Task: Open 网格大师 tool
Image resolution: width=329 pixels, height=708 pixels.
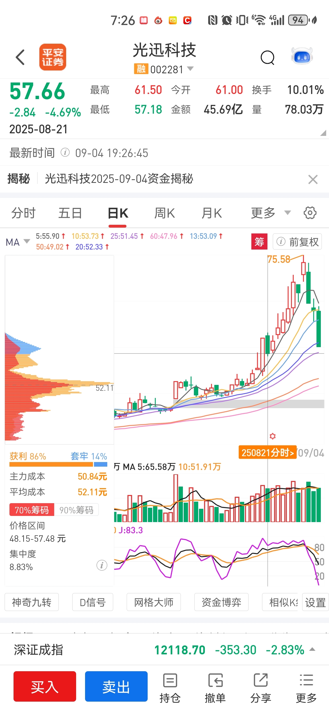Action: click(154, 602)
